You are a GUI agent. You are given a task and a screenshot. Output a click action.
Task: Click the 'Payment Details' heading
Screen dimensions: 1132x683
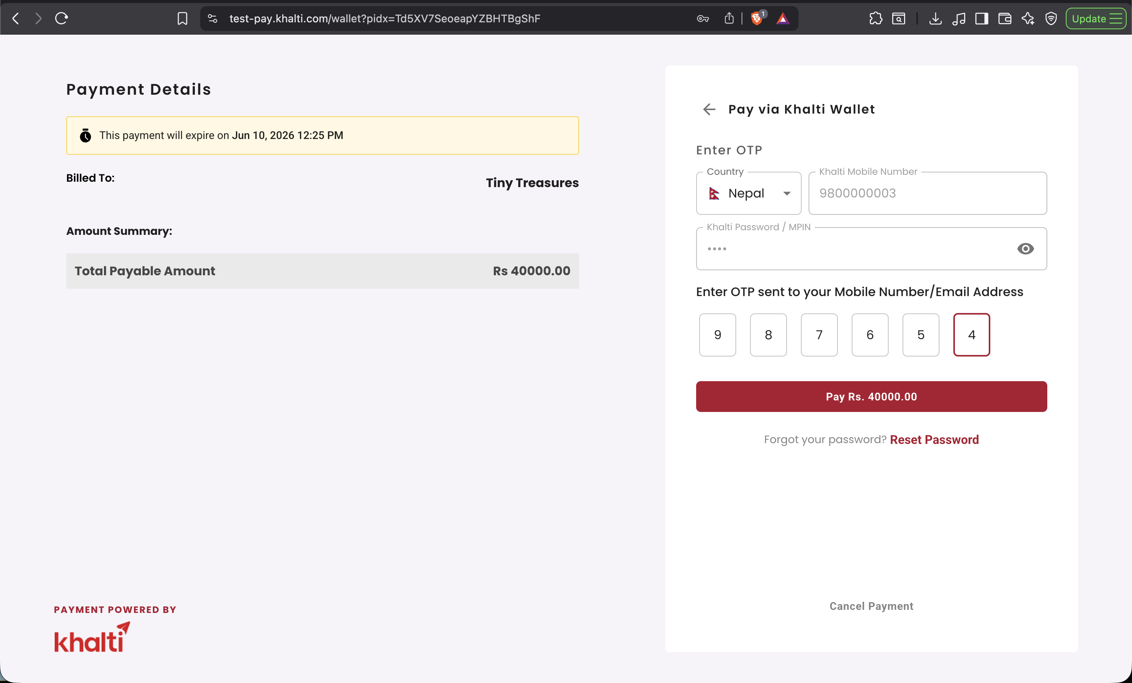[x=139, y=90]
